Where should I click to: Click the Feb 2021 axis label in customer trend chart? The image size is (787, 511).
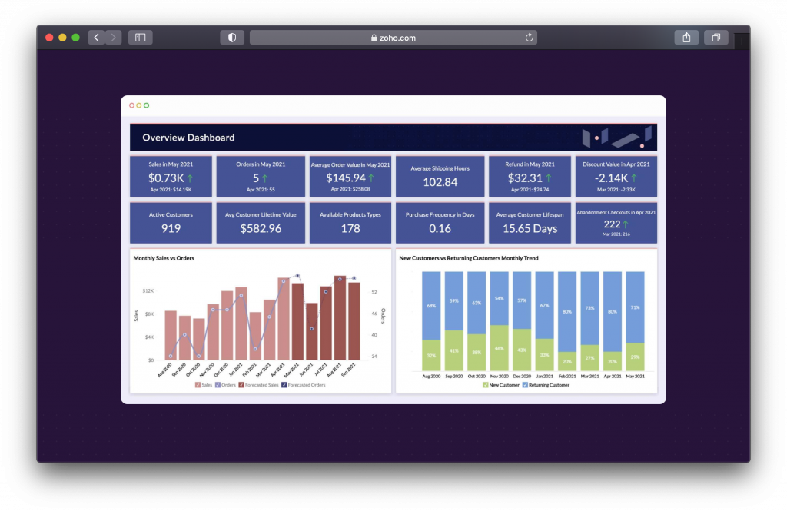point(567,376)
